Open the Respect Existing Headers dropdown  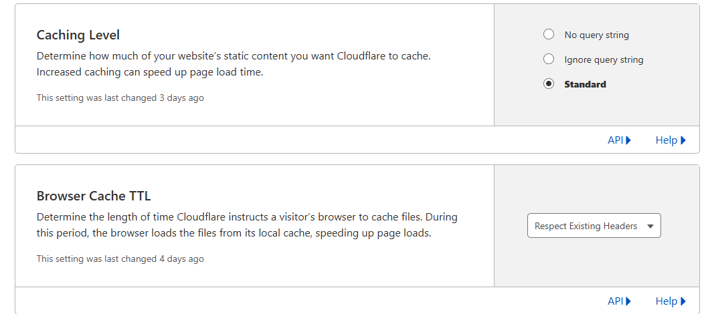[x=586, y=226]
